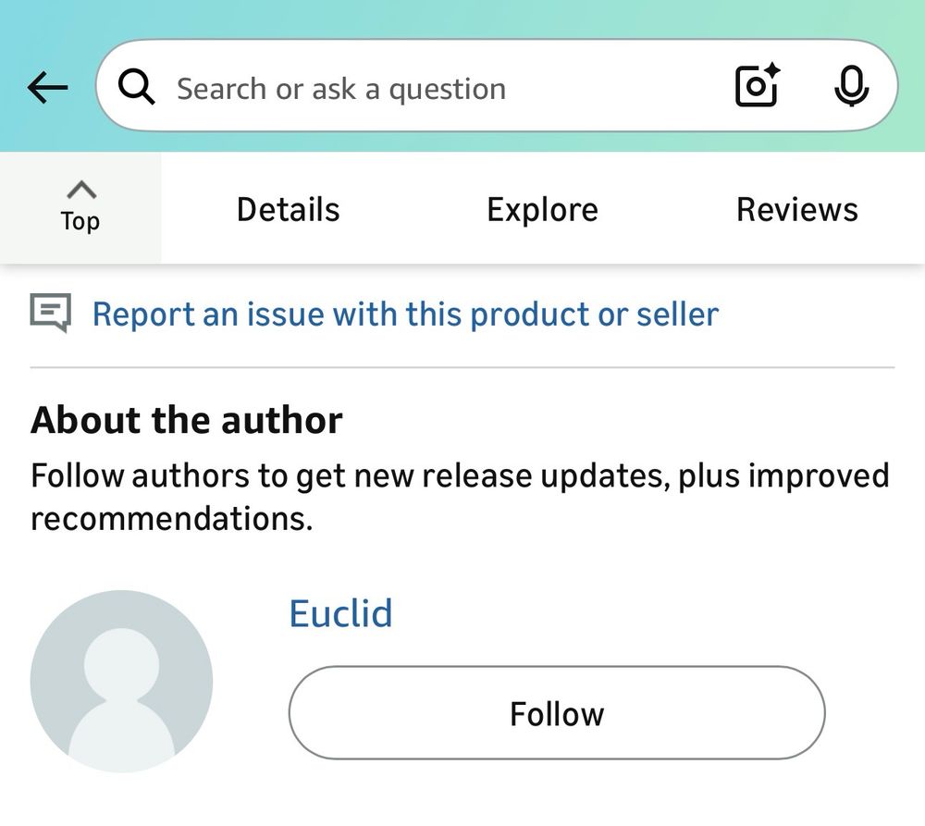This screenshot has height=826, width=925.
Task: Click the report issue speech bubble icon
Action: click(50, 314)
